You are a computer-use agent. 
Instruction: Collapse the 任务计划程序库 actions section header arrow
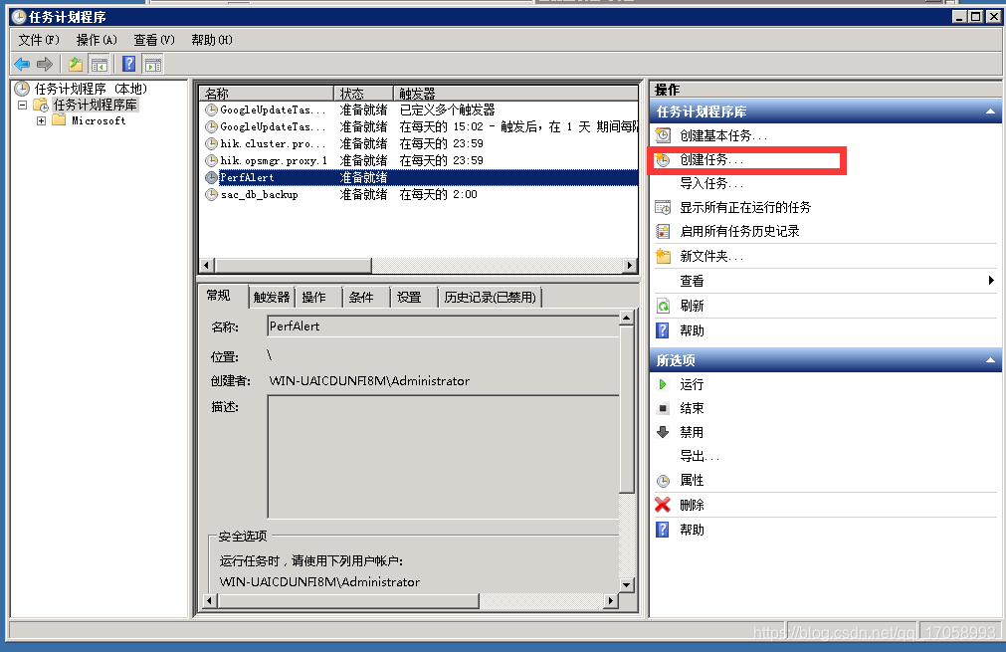pos(991,111)
